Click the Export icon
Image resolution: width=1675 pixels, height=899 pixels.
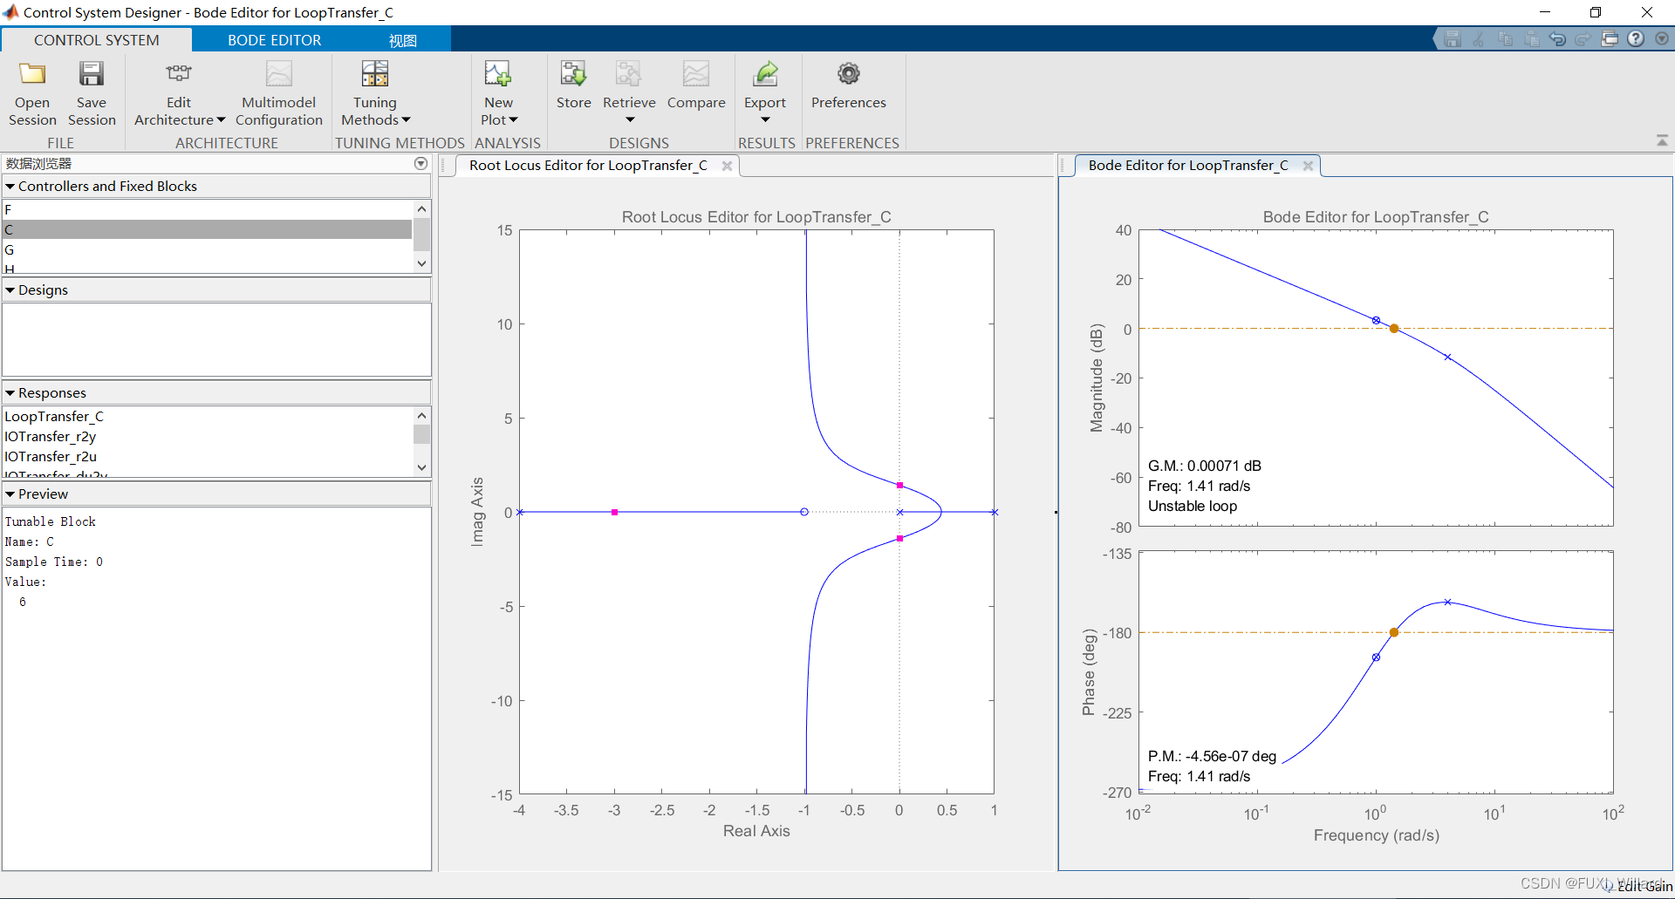point(765,74)
